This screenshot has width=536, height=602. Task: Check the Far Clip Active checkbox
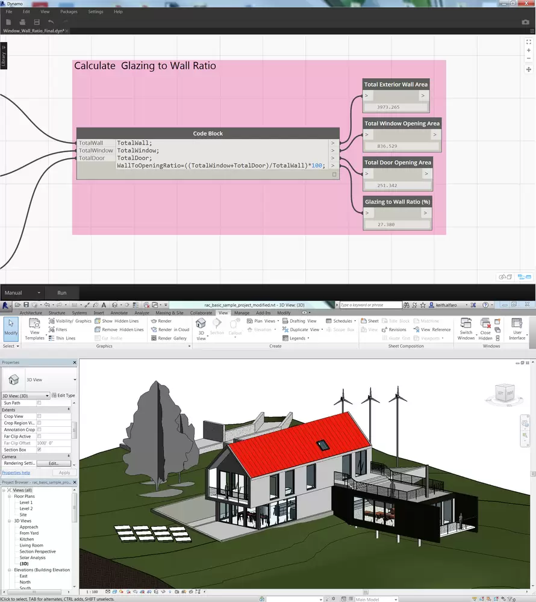click(x=39, y=436)
